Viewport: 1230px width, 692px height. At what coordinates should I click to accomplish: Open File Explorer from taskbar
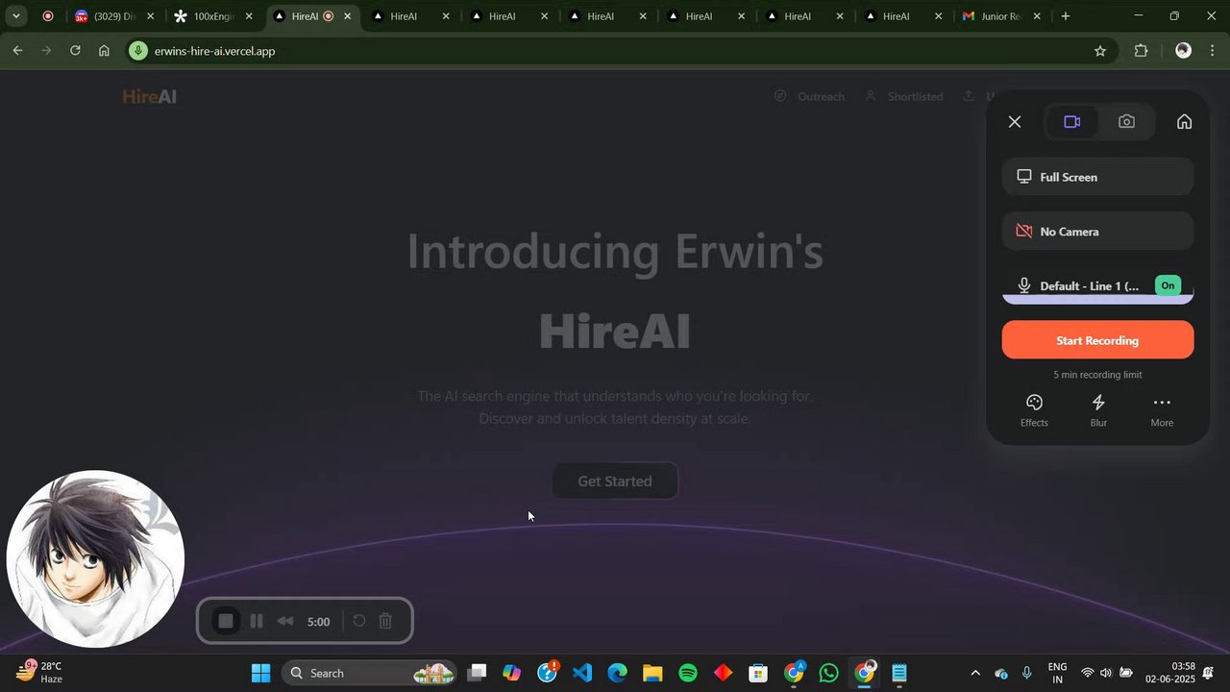point(652,673)
